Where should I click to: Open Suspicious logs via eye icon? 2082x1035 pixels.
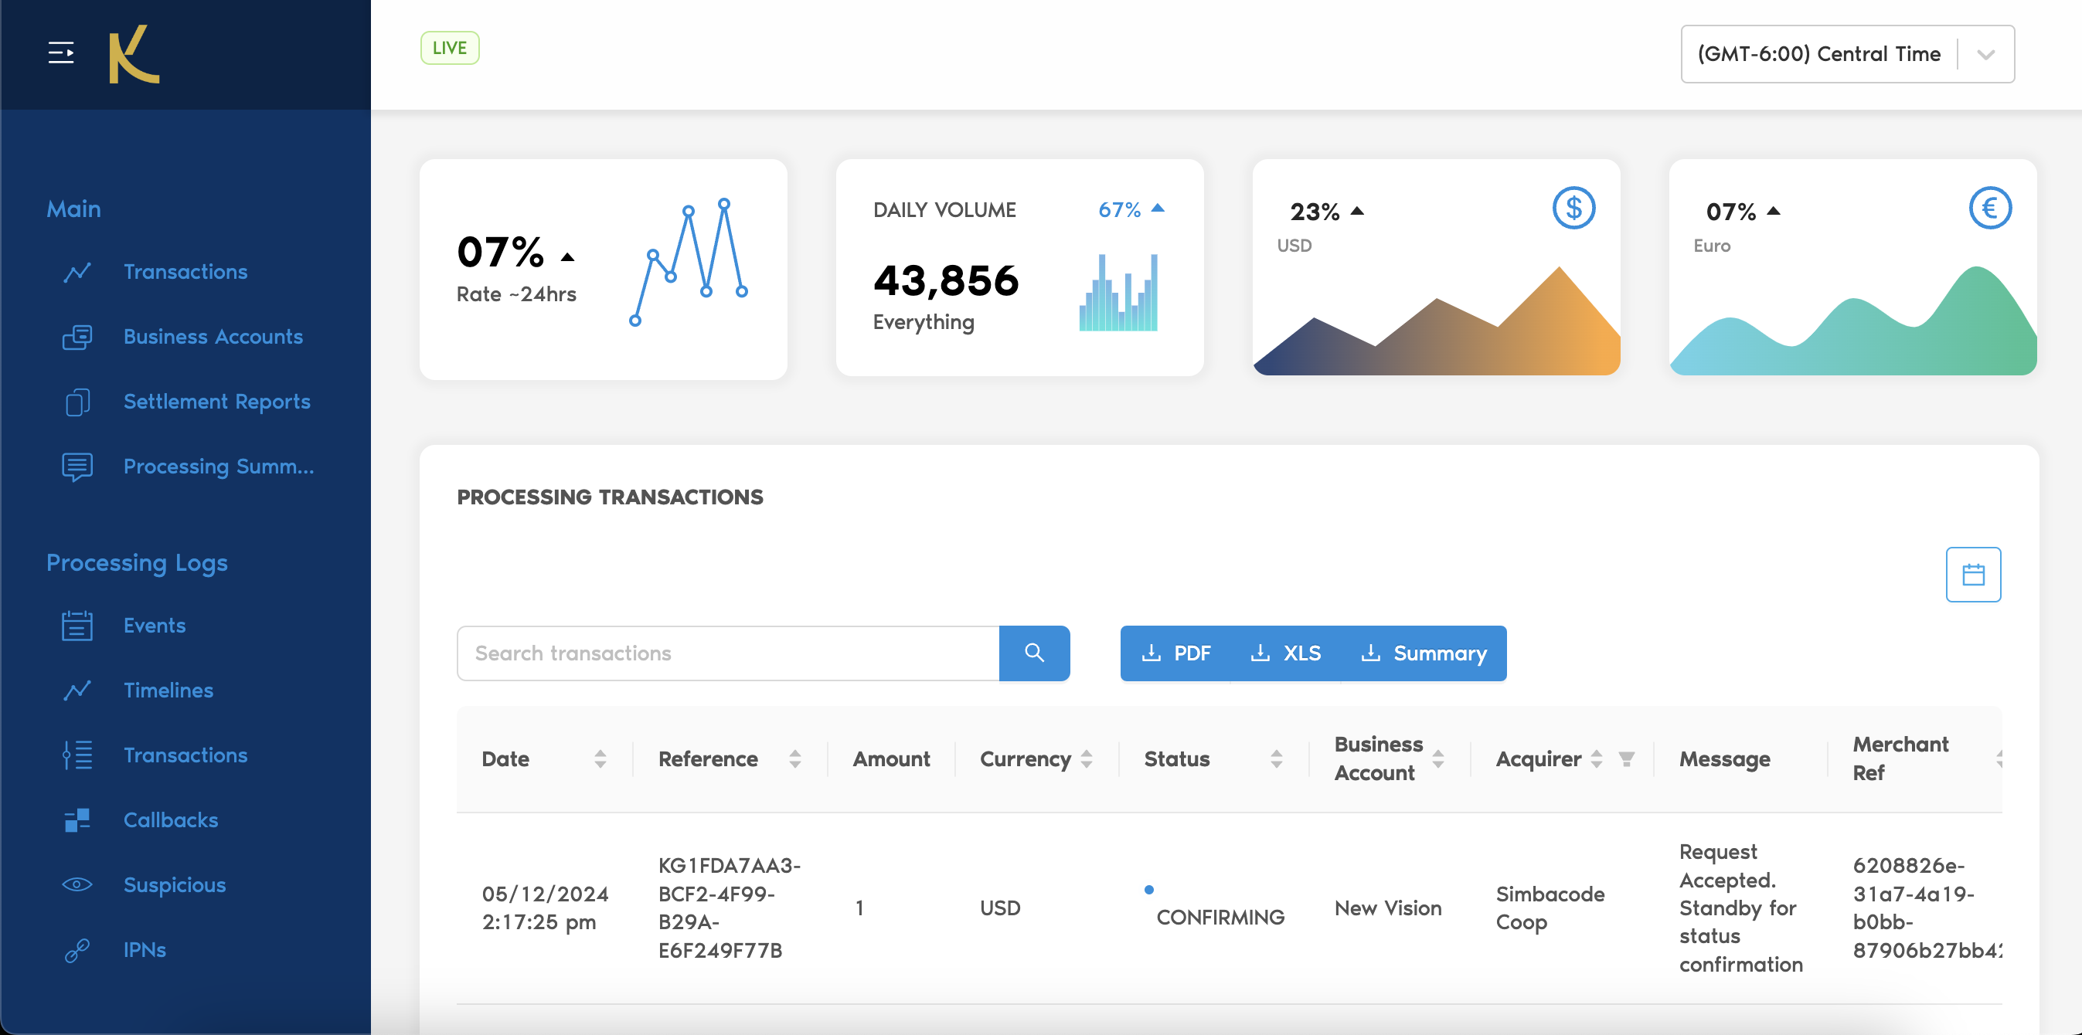(x=77, y=884)
